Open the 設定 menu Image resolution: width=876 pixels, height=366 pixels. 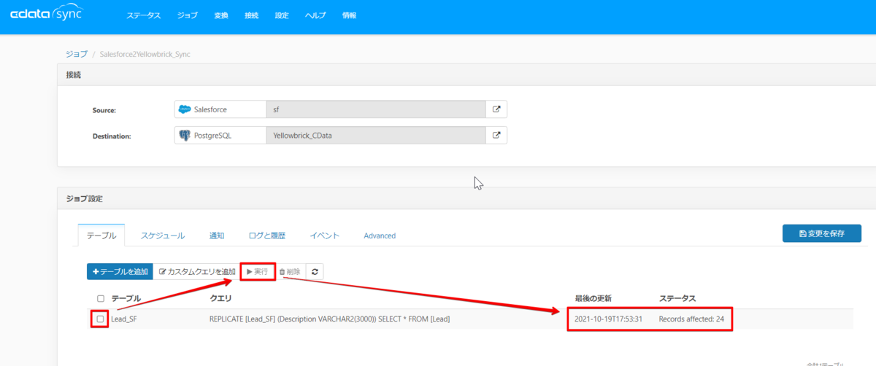pyautogui.click(x=282, y=15)
